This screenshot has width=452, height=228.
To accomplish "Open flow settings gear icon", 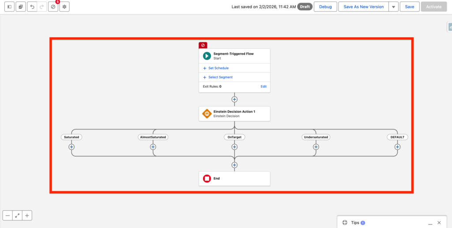I will tap(64, 7).
